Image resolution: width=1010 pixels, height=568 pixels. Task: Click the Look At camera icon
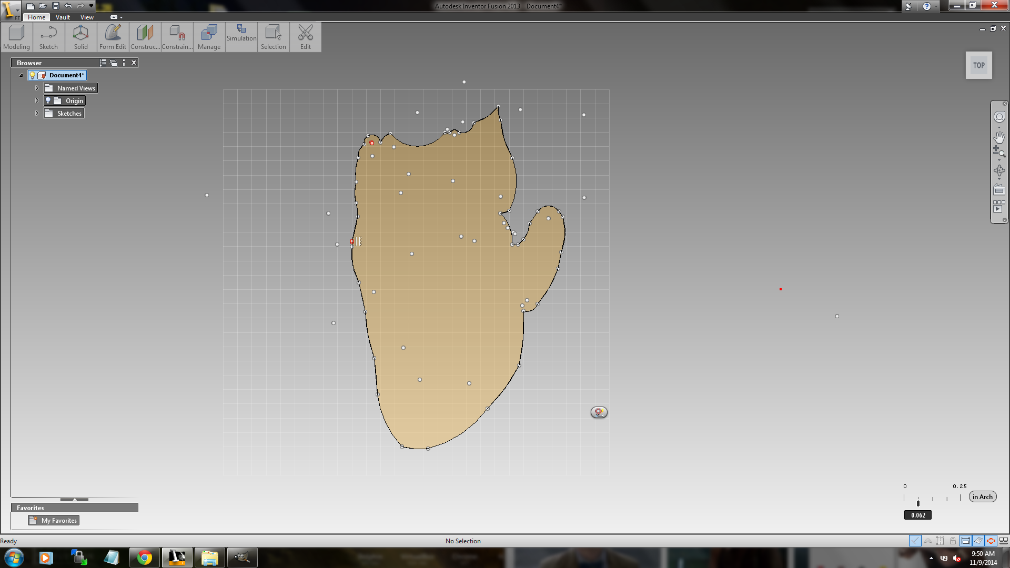999,190
